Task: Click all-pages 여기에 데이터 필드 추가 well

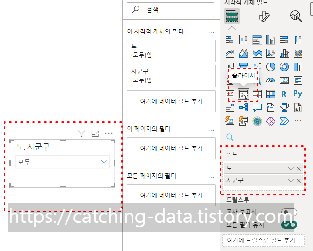Action: pos(171,195)
